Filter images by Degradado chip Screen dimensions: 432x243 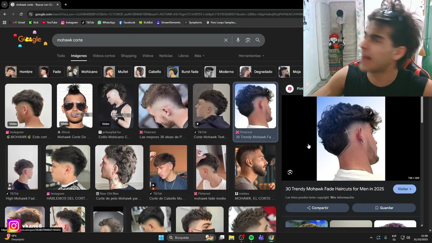pyautogui.click(x=258, y=72)
